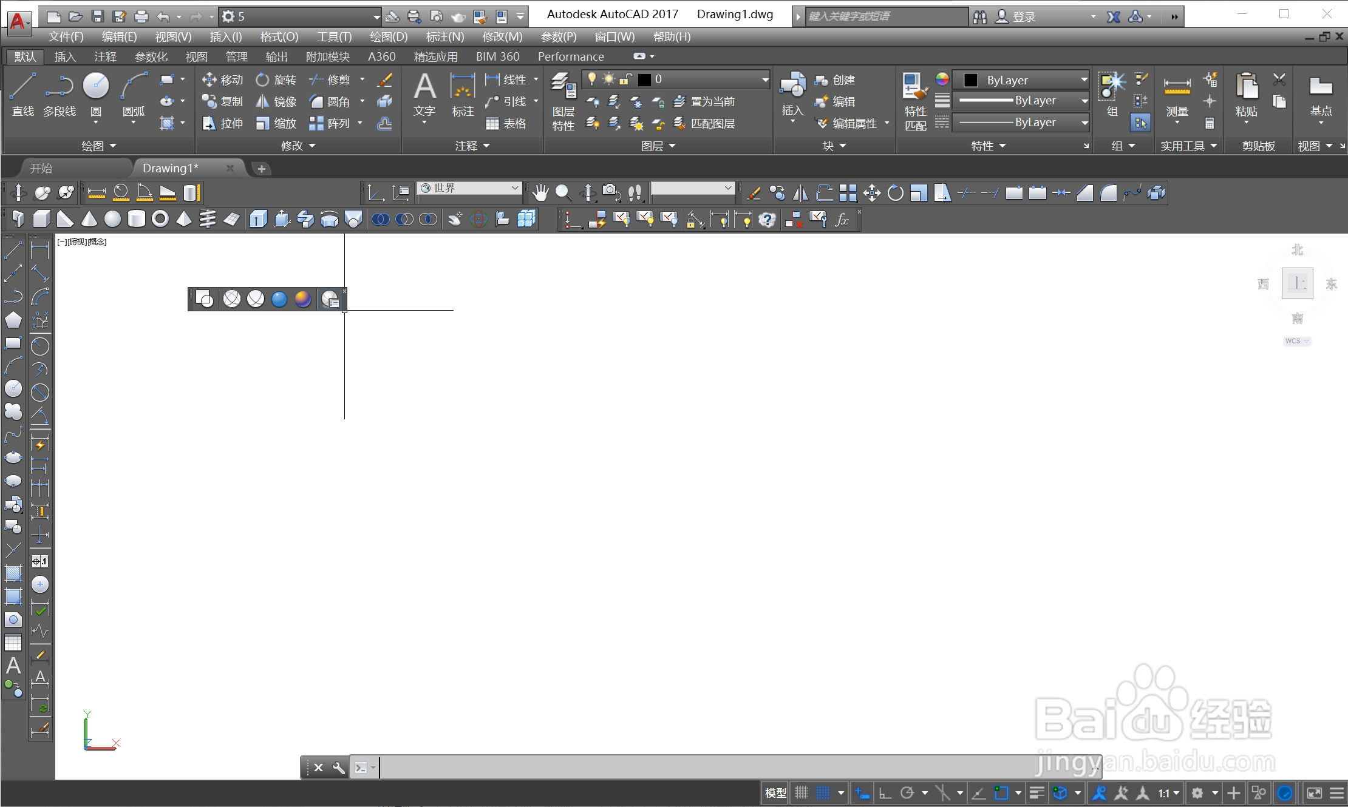
Task: Select the 直线 line tool in ribbon
Action: [x=22, y=94]
